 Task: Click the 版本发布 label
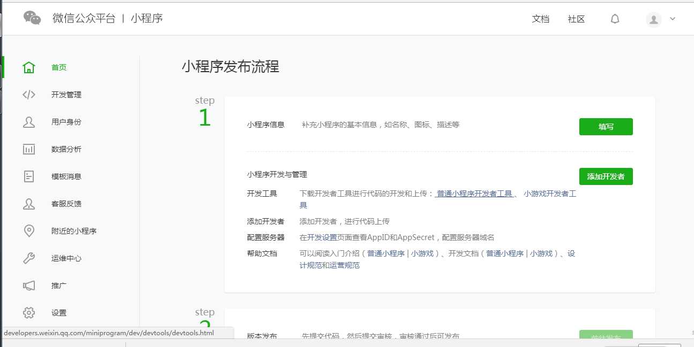click(x=262, y=336)
